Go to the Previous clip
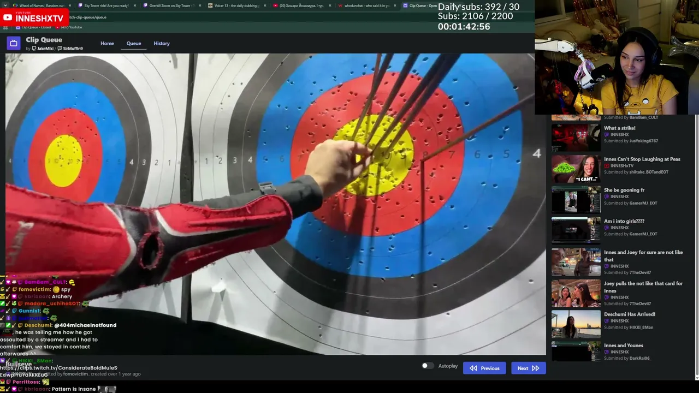Image resolution: width=699 pixels, height=393 pixels. pyautogui.click(x=484, y=368)
